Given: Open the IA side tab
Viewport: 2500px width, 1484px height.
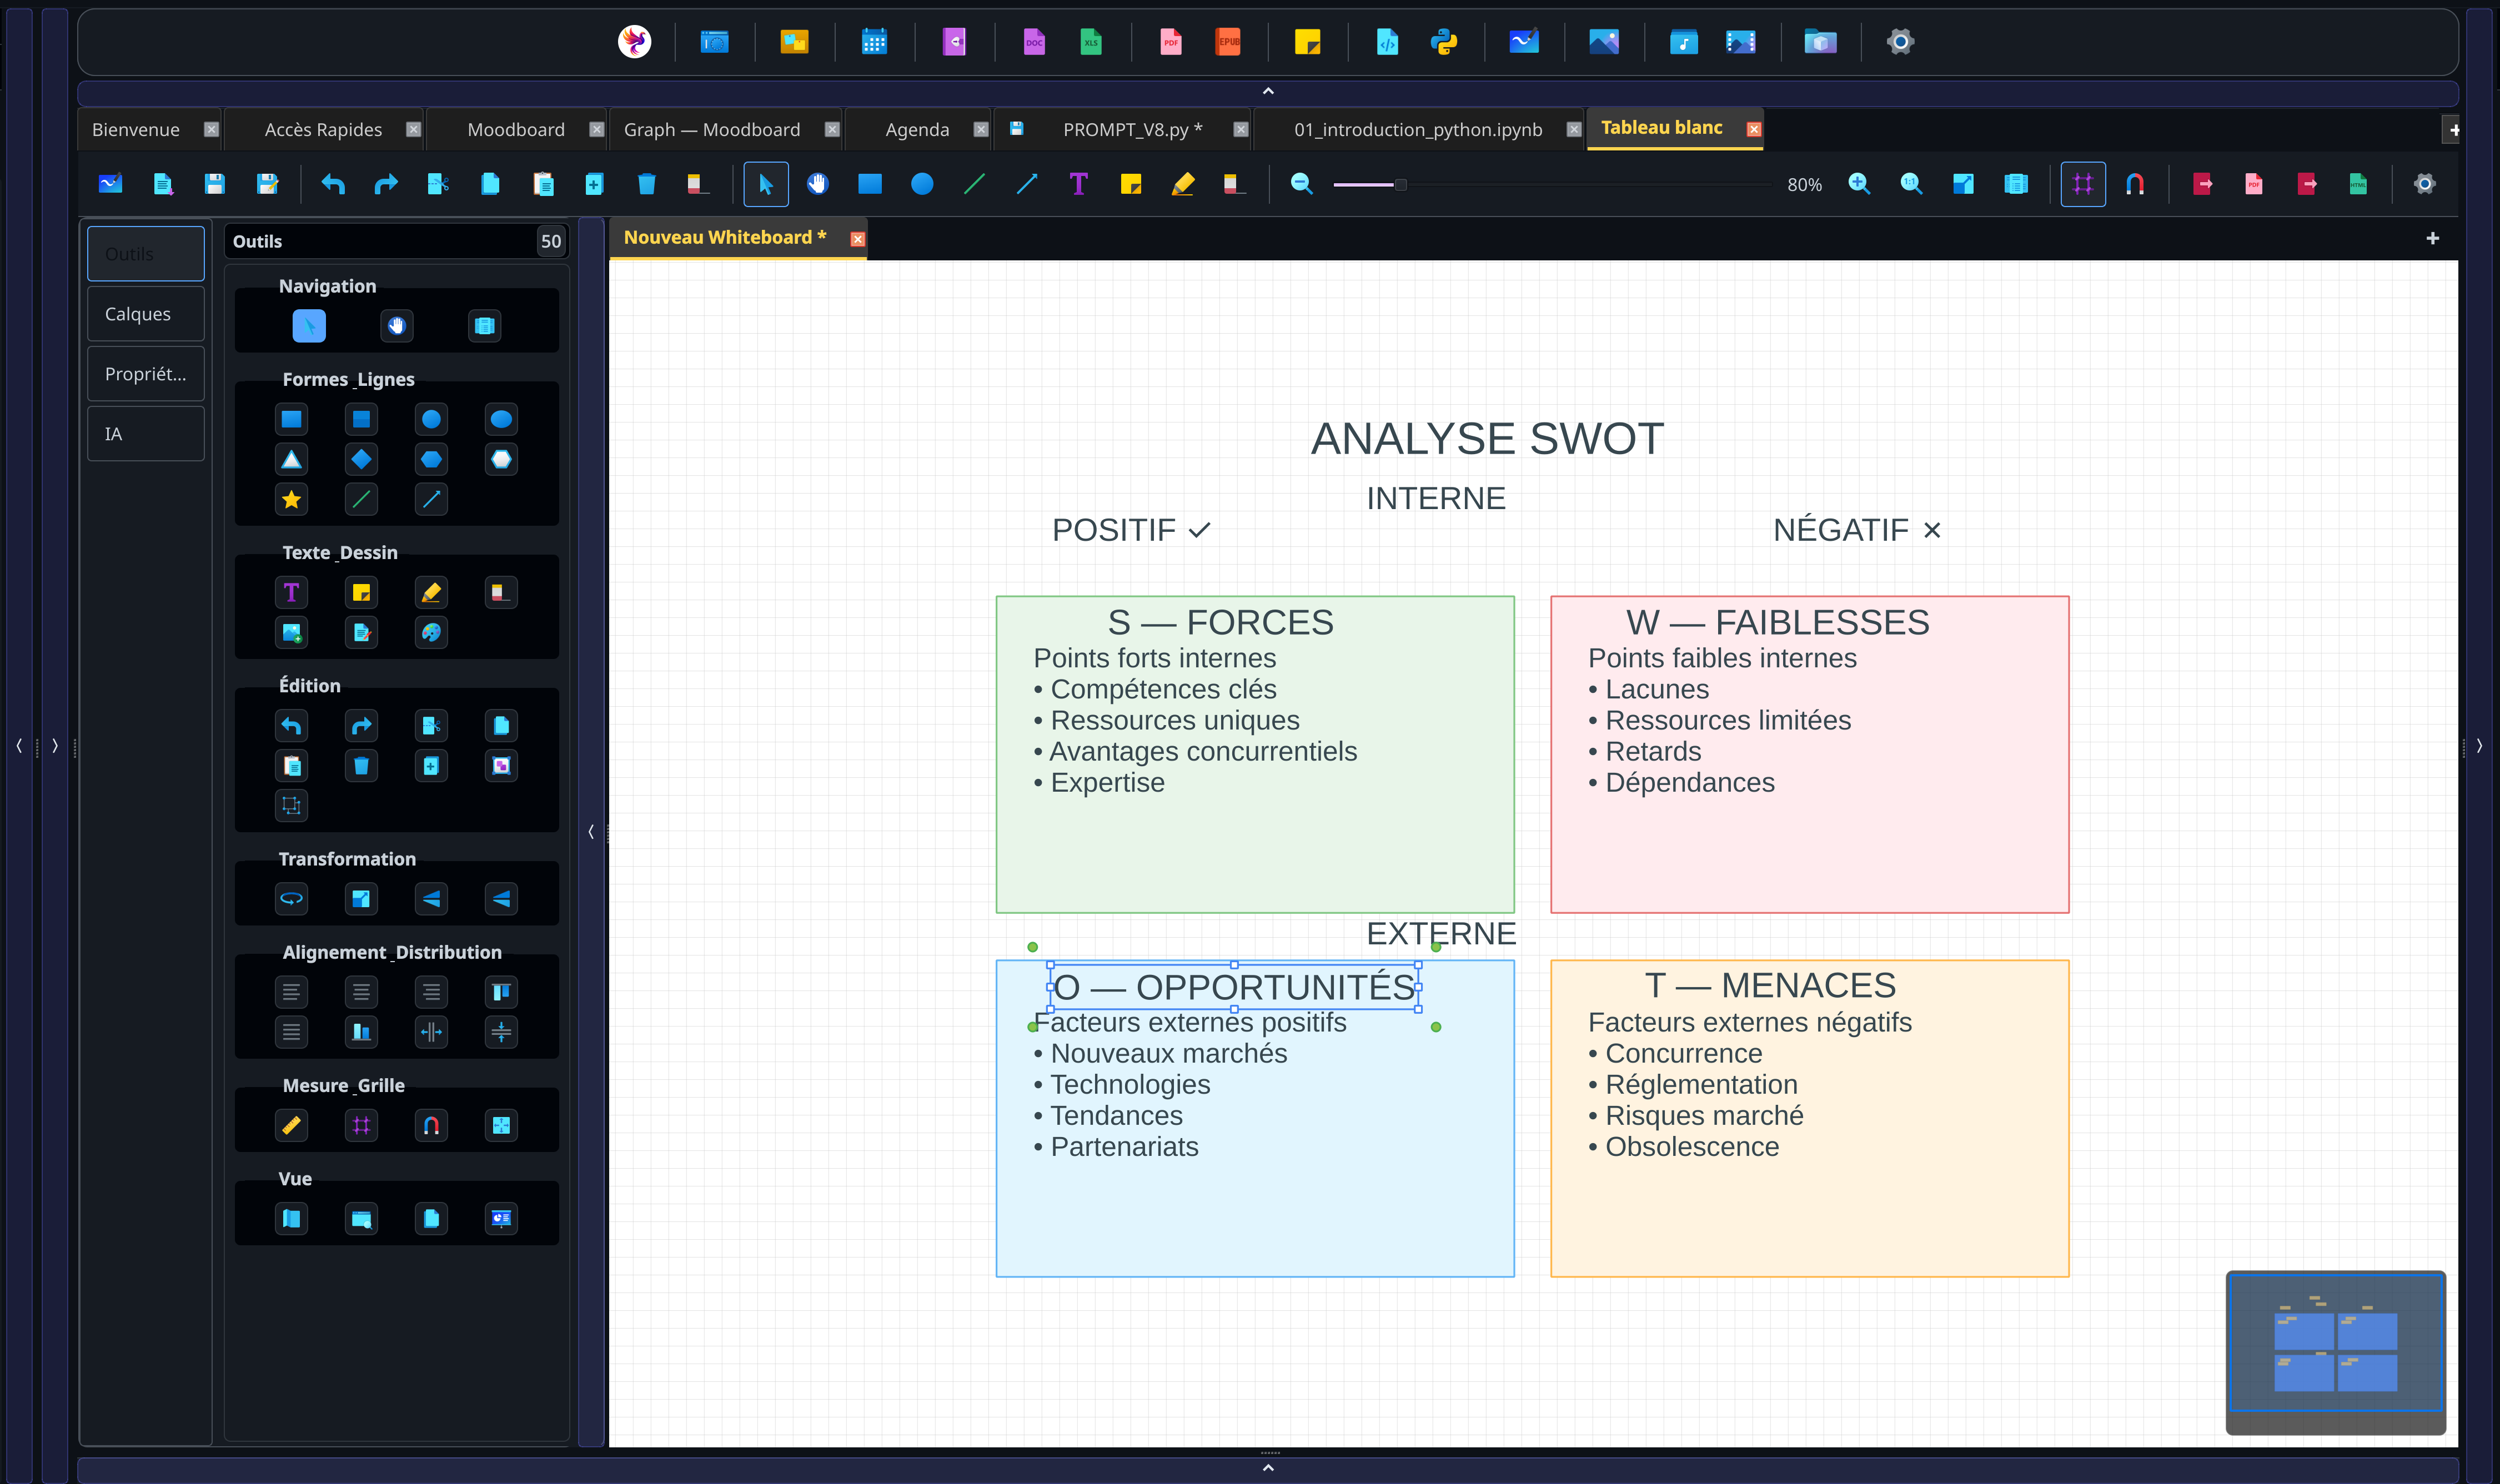Looking at the screenshot, I should coord(146,434).
